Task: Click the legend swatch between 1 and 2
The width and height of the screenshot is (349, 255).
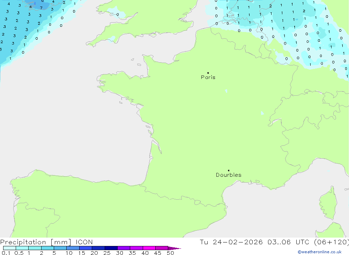Action: [x=35, y=248]
